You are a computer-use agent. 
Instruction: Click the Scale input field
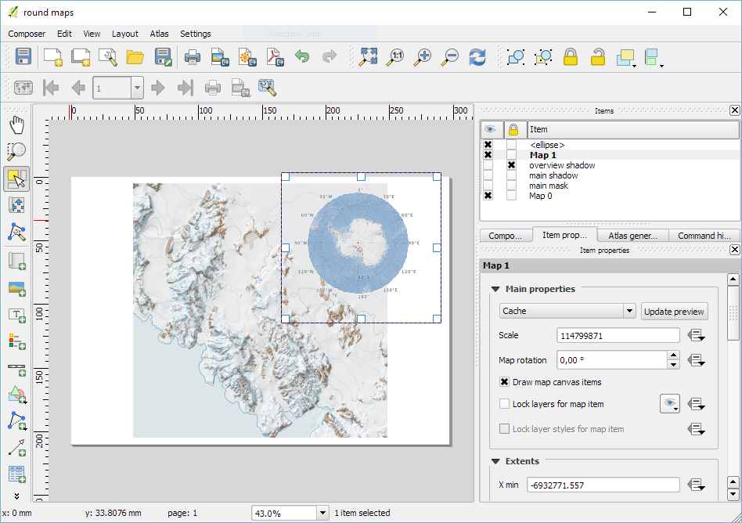point(618,335)
